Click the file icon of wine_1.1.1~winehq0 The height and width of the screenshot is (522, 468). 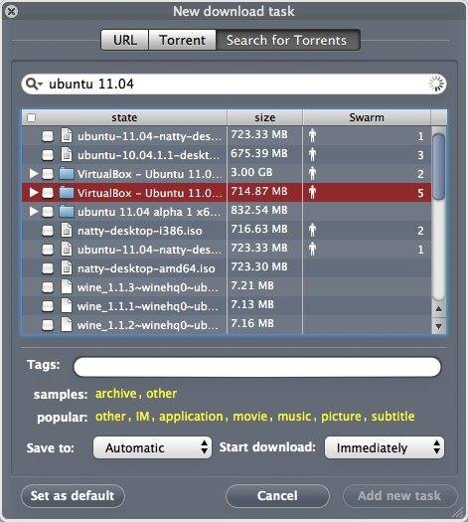click(67, 305)
